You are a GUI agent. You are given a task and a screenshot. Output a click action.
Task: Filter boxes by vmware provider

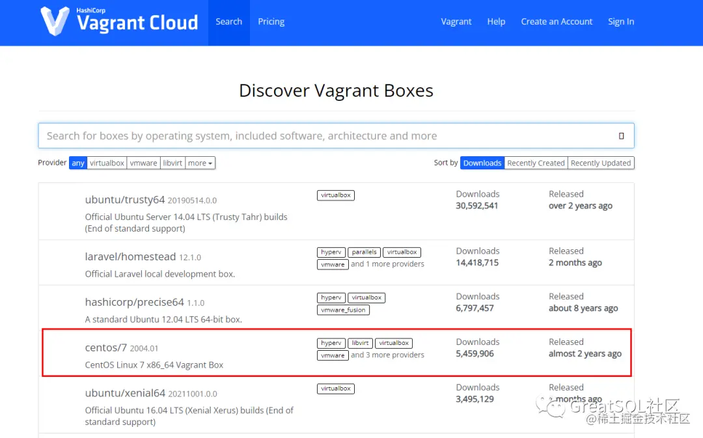[143, 163]
